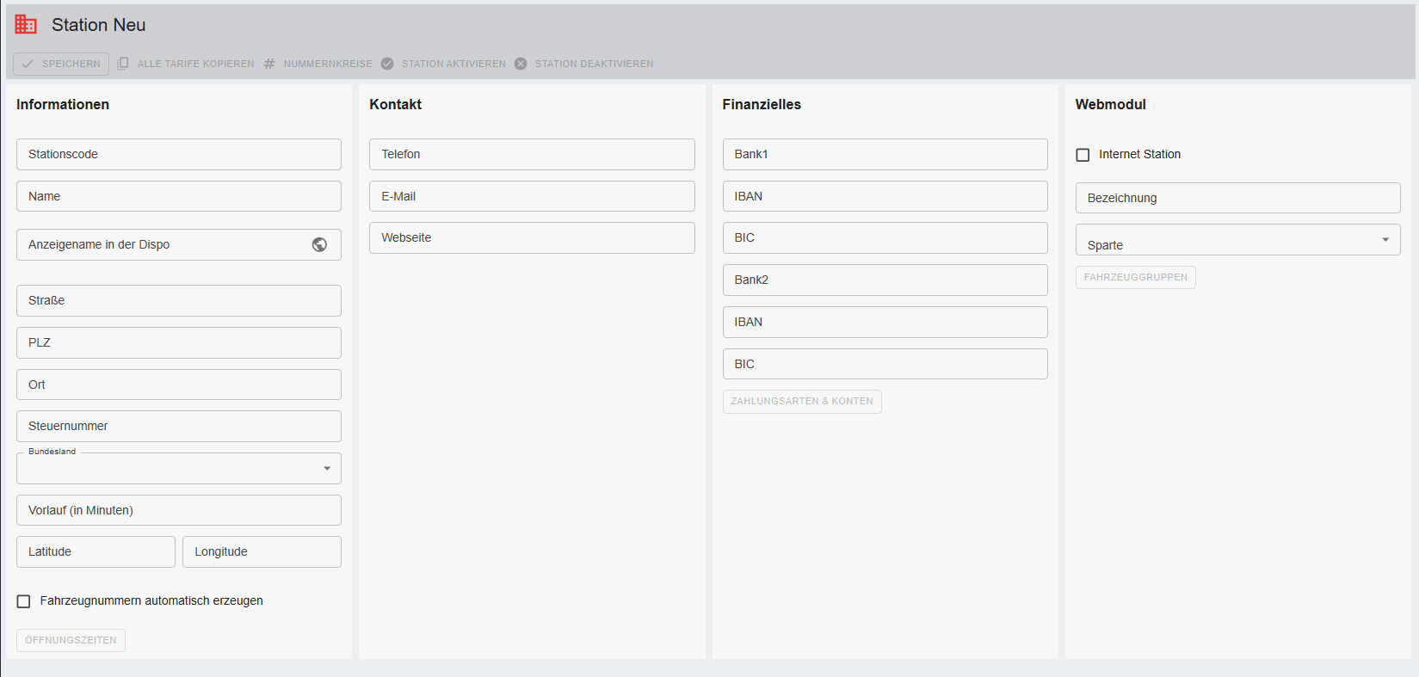Tick Fahrzeugnummern automatisch erzeugen checkbox

[24, 601]
